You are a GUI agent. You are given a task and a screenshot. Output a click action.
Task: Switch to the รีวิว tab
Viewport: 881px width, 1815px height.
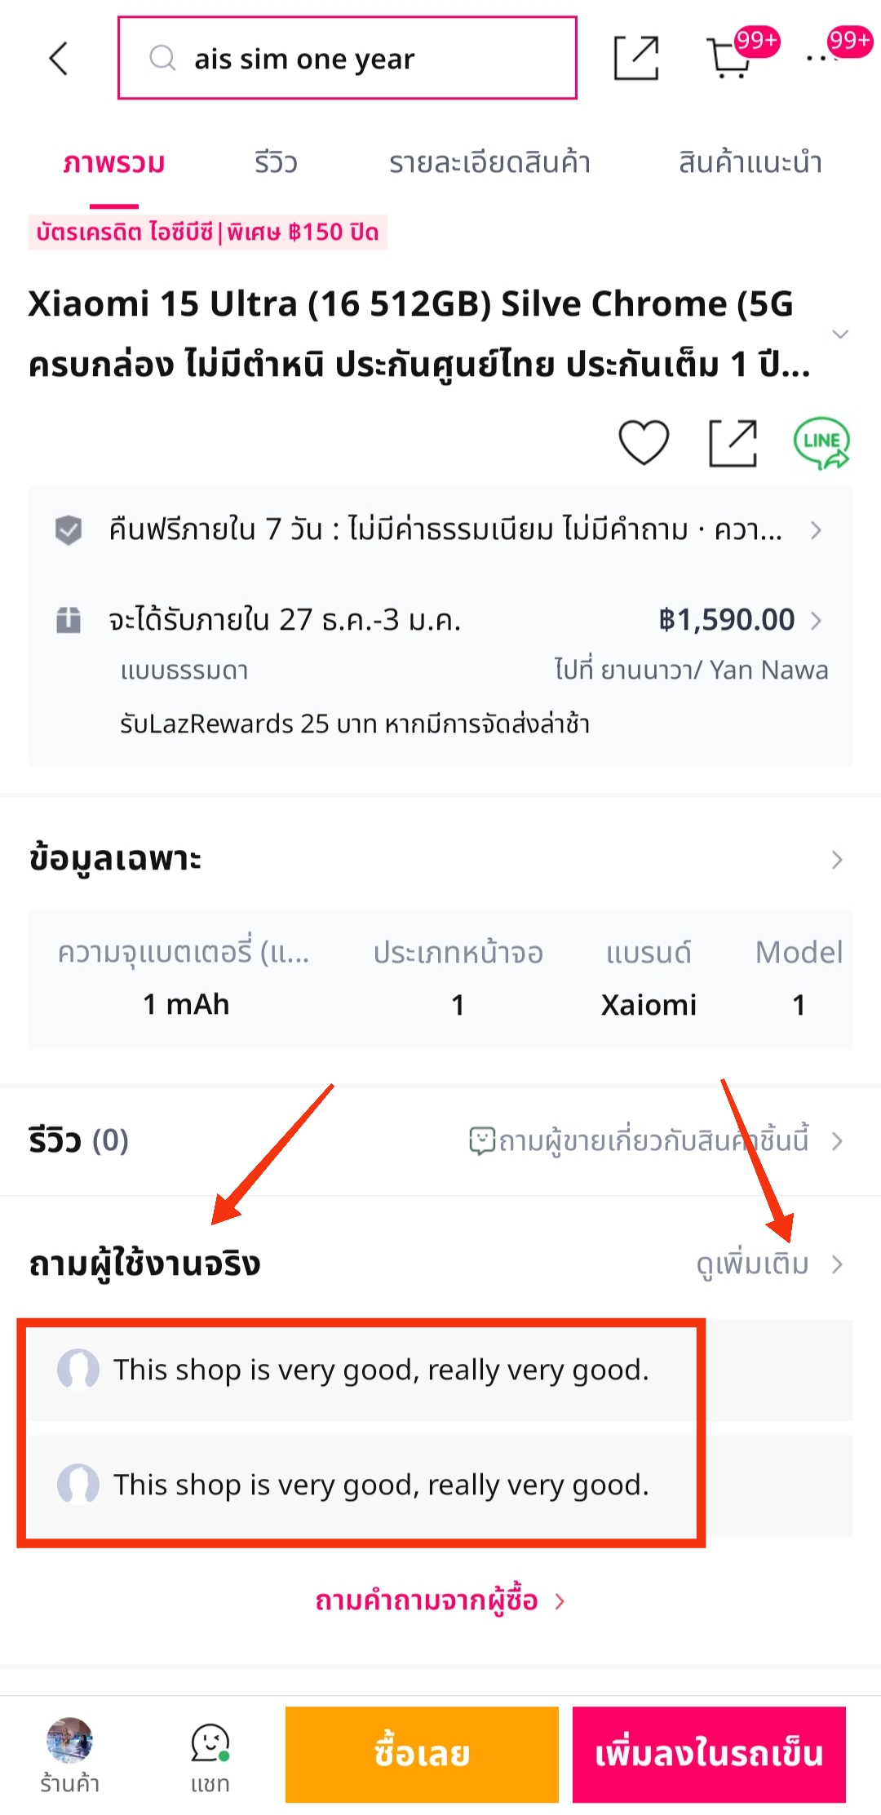[275, 163]
